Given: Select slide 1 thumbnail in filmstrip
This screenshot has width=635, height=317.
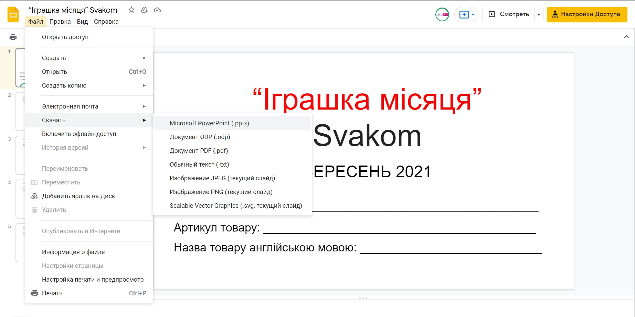Looking at the screenshot, I should [x=20, y=68].
